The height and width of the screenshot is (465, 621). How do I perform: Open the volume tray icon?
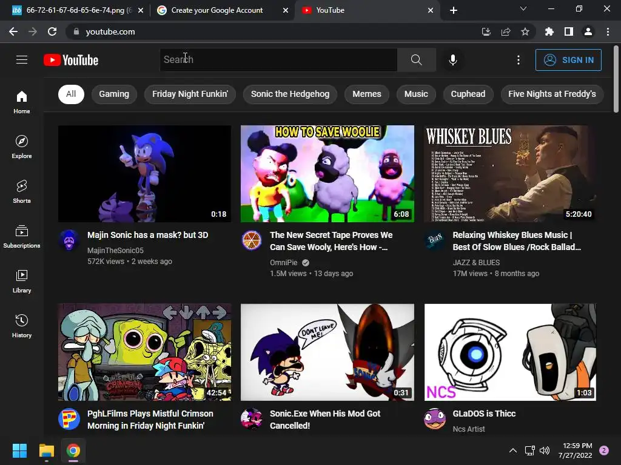tap(545, 450)
